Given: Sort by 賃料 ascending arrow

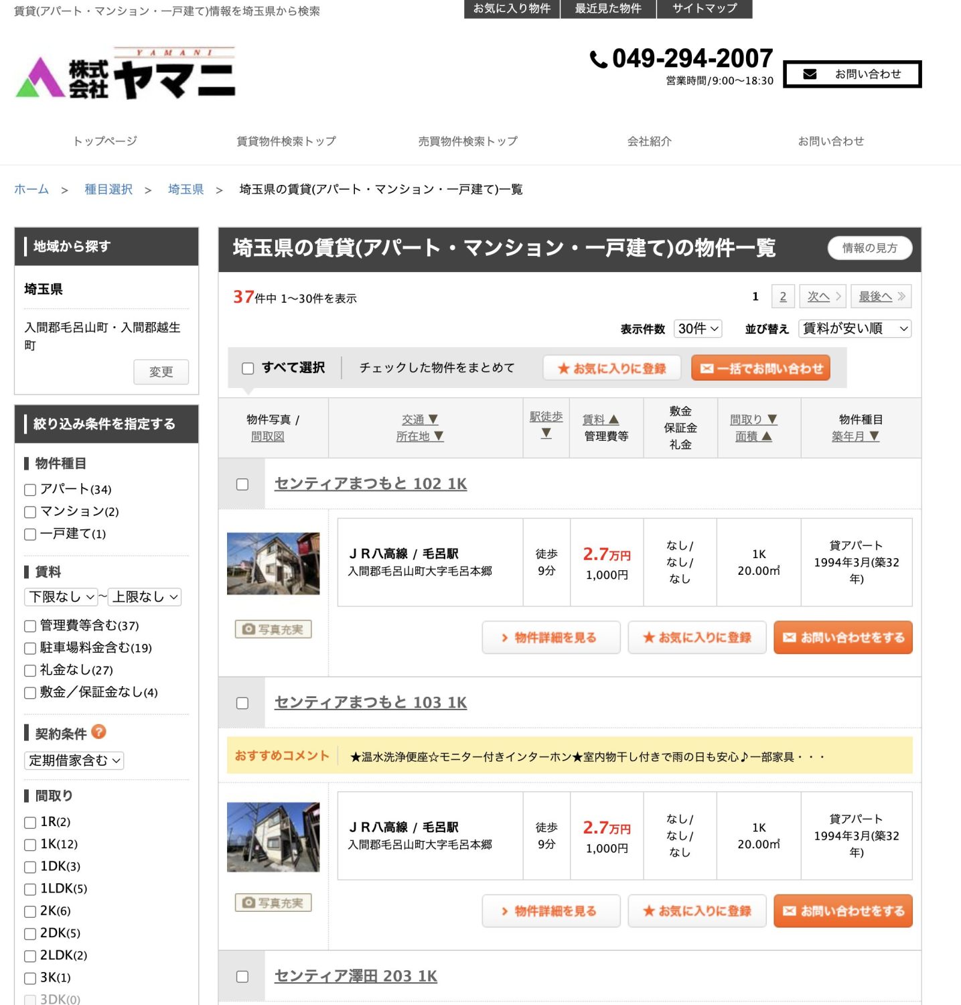Looking at the screenshot, I should (614, 419).
